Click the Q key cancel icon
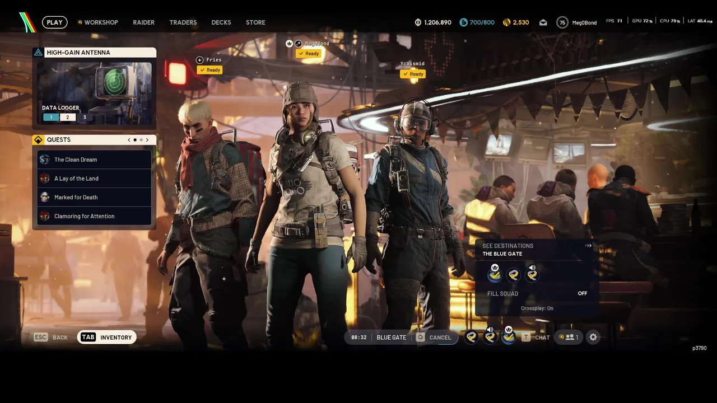The width and height of the screenshot is (717, 403). pos(420,338)
